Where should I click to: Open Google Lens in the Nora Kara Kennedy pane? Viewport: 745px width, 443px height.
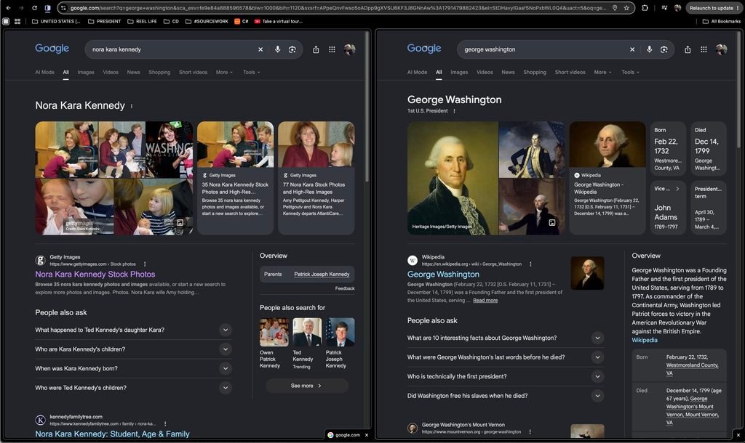(292, 49)
